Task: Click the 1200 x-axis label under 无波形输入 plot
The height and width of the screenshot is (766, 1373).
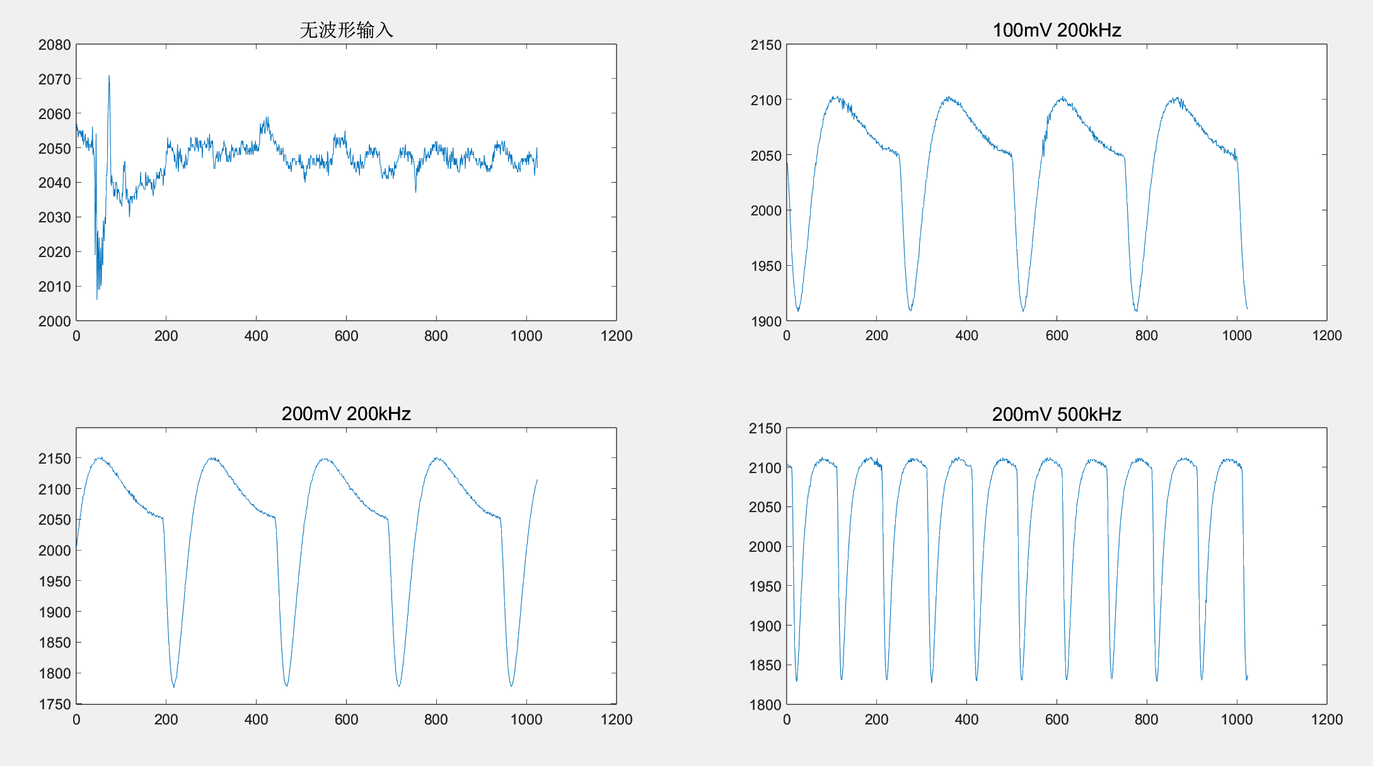Action: click(x=616, y=336)
